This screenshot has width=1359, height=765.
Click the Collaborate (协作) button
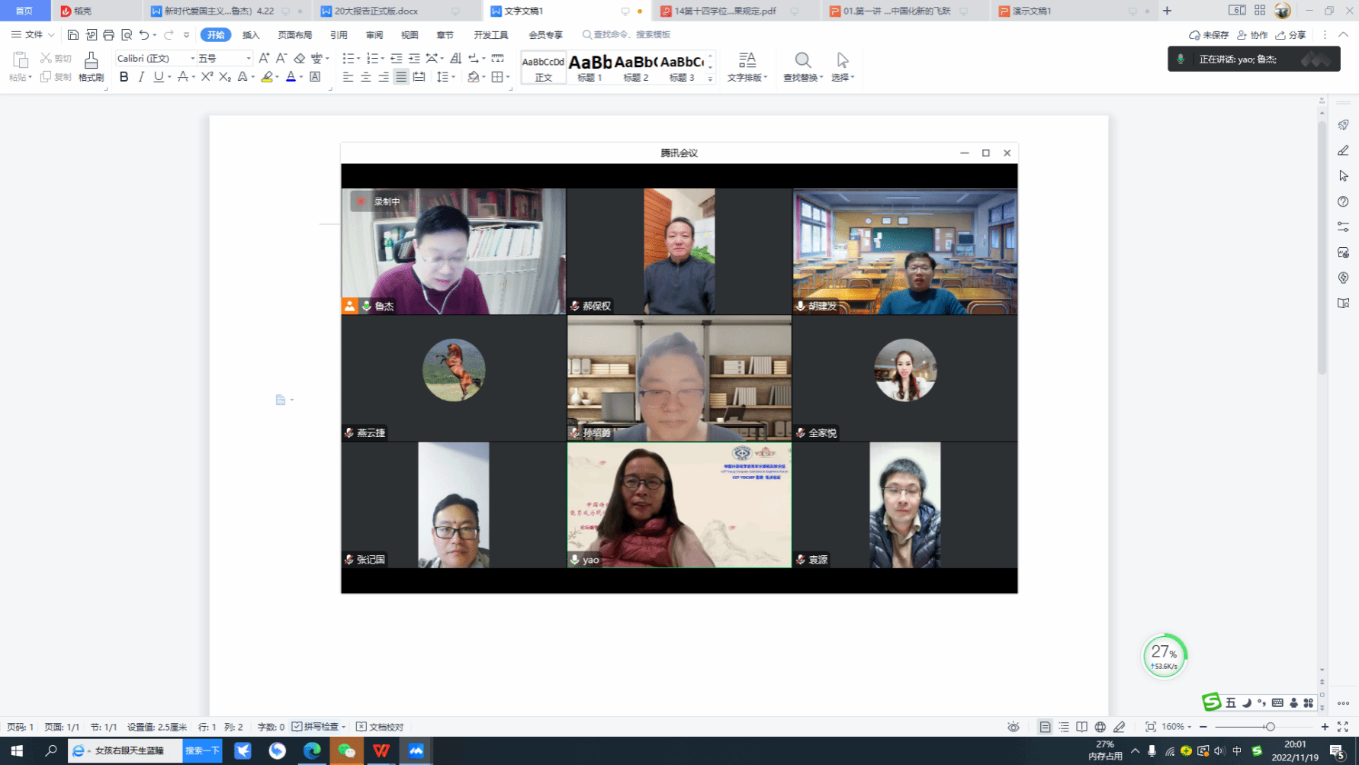pyautogui.click(x=1252, y=35)
